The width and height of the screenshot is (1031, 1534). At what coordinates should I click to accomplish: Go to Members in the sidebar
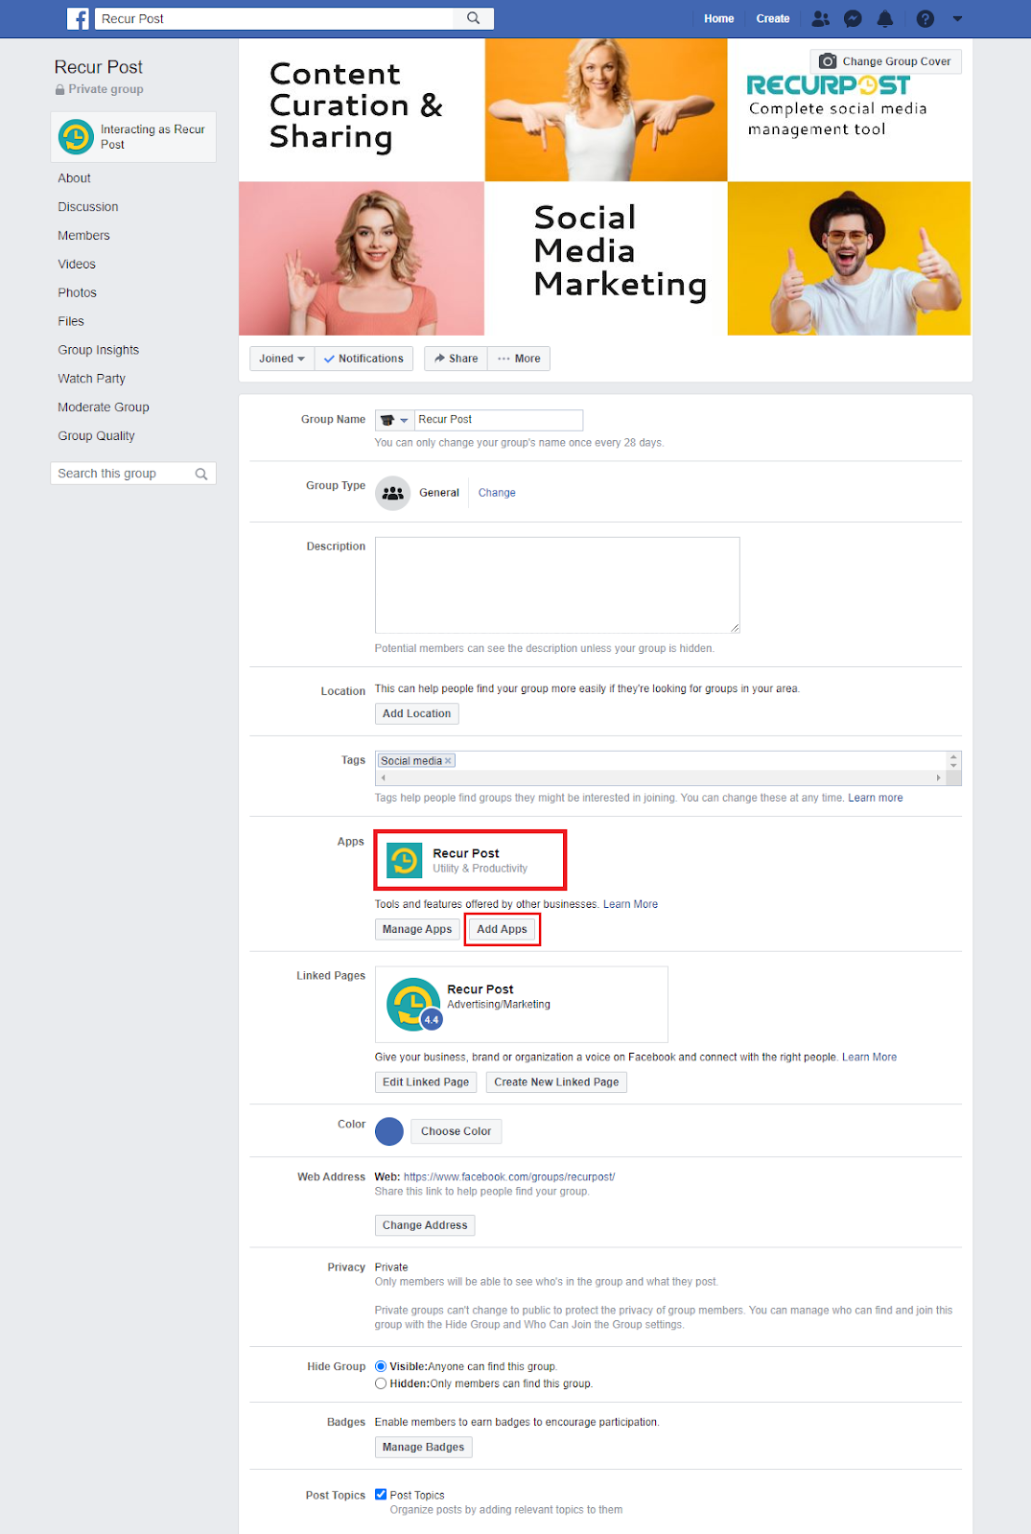[x=83, y=235]
